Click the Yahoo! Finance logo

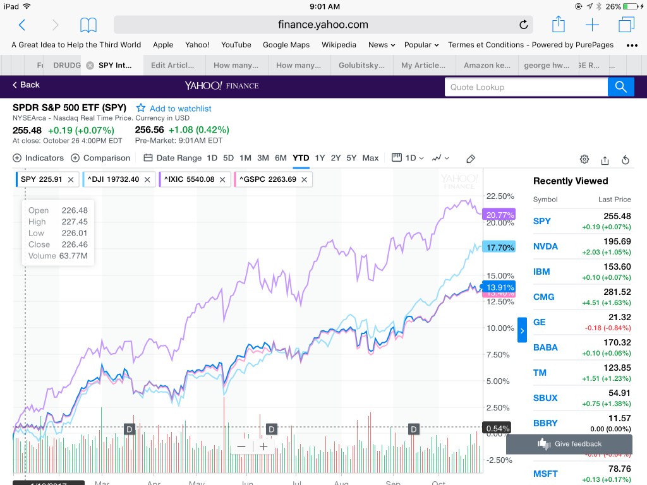[x=222, y=85]
